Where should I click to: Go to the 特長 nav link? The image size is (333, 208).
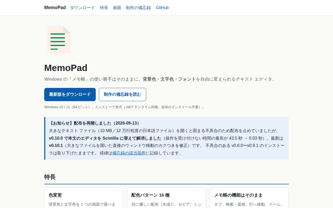coord(104,8)
